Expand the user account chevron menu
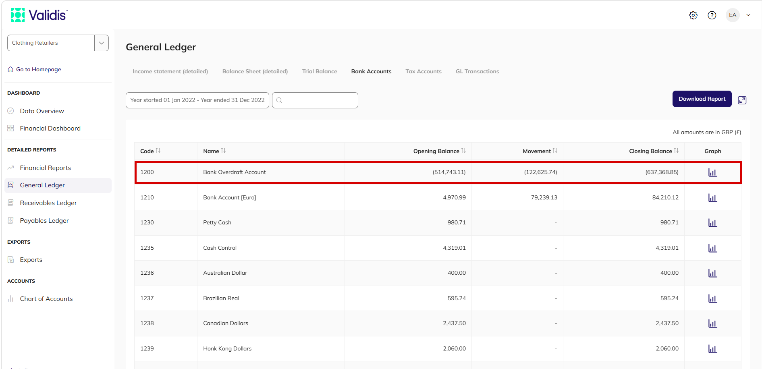The width and height of the screenshot is (762, 369). tap(748, 15)
